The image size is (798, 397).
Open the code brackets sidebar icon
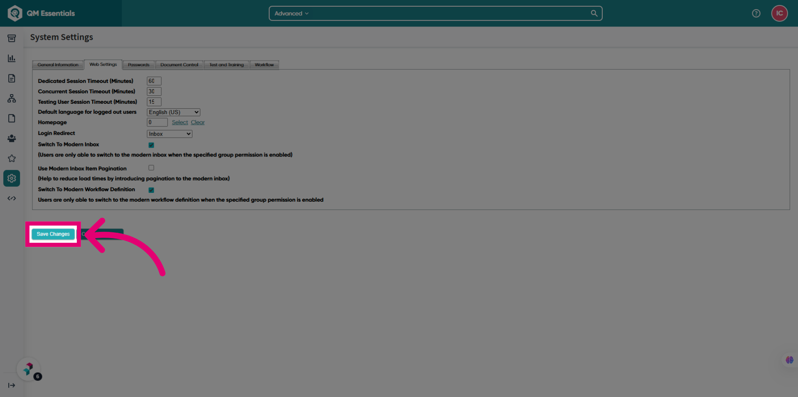[x=12, y=198]
